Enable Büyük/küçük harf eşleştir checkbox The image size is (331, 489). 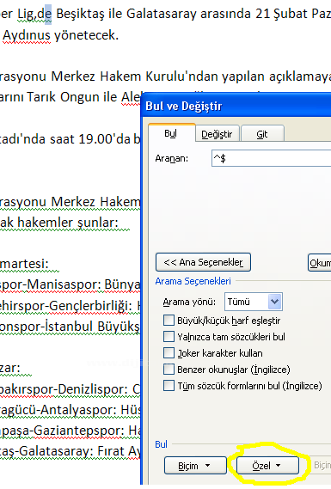pyautogui.click(x=169, y=321)
